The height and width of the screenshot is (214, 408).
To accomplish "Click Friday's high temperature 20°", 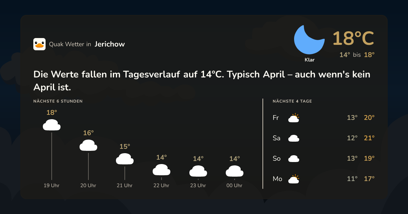I will (x=369, y=118).
